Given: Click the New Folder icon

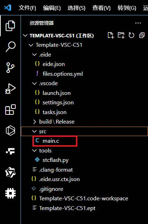Looking at the screenshot, I should pos(121,35).
